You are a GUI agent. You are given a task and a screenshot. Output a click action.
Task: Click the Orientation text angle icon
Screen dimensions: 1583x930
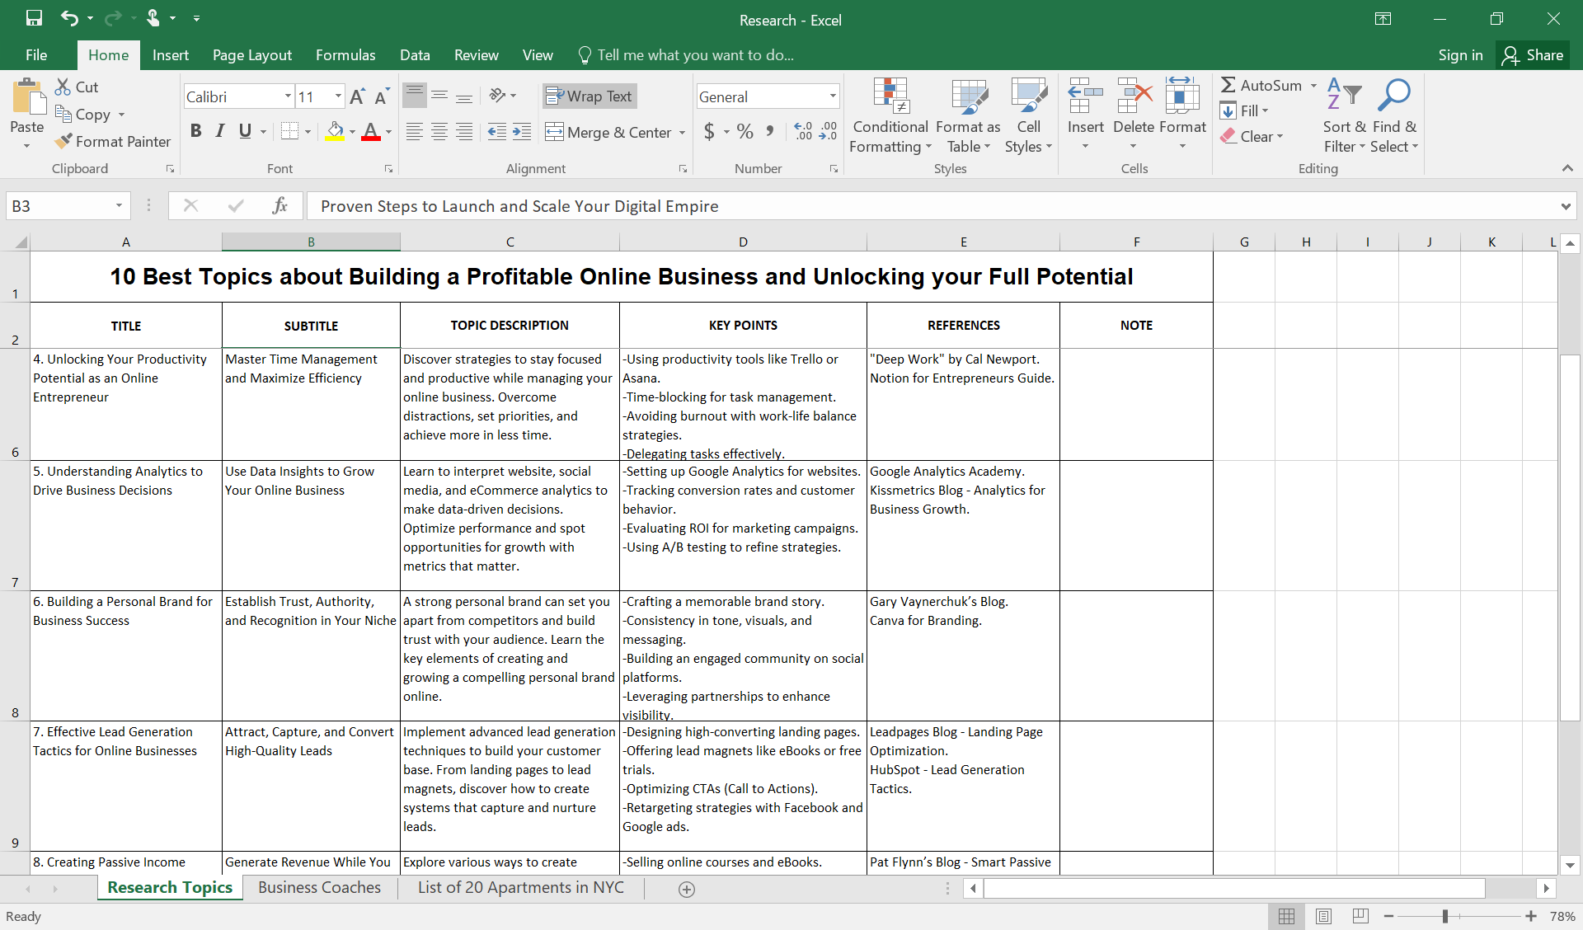(497, 96)
